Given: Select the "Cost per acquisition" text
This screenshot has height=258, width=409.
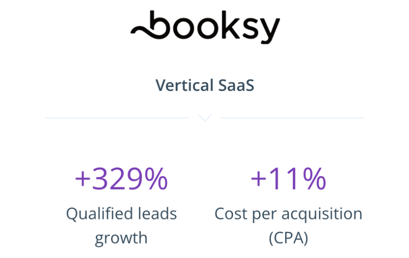Looking at the screenshot, I should click(288, 214).
